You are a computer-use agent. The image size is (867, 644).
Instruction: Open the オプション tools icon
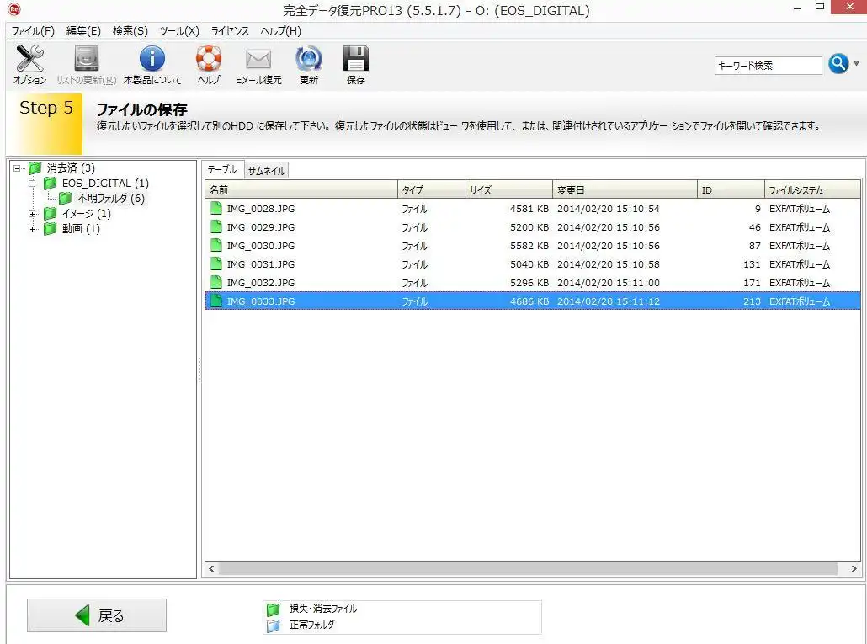coord(29,61)
